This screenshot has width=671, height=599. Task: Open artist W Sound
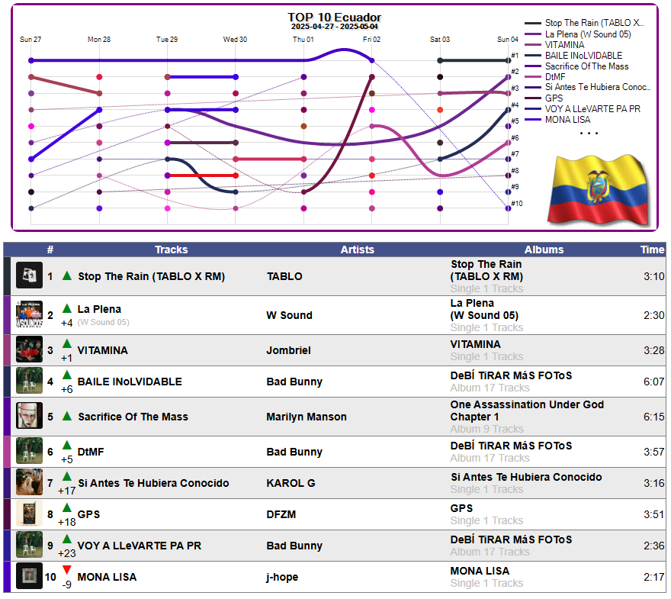[289, 316]
